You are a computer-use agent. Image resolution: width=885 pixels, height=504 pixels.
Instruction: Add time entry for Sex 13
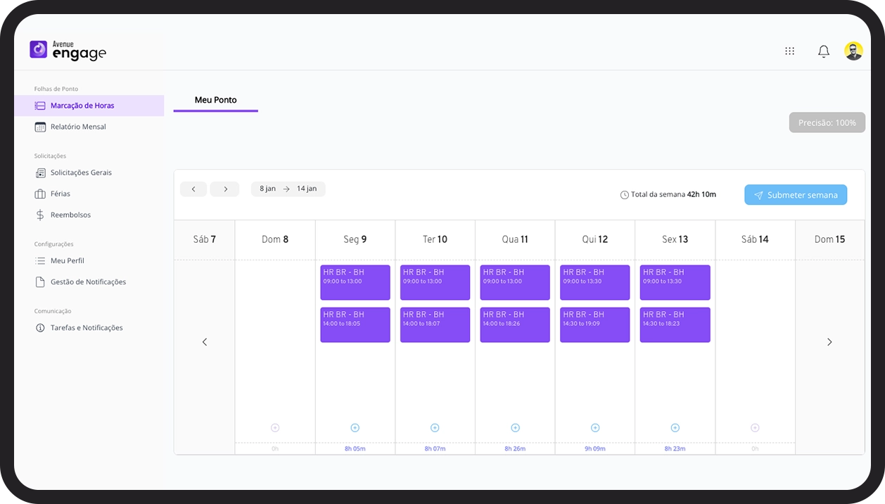coord(675,427)
